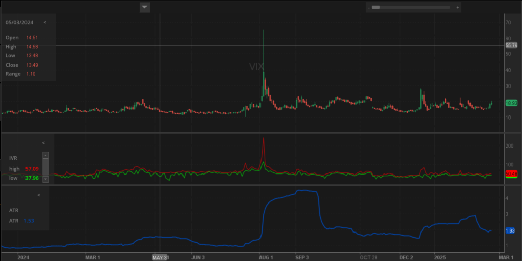Viewport: 522px width, 261px height.
Task: Click the minus zoom-out button
Action: pyautogui.click(x=368, y=7)
